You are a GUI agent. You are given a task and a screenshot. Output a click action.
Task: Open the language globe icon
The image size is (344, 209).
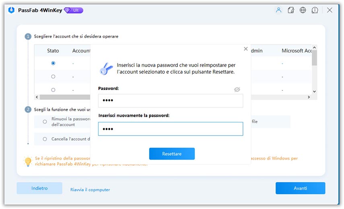[x=303, y=10]
